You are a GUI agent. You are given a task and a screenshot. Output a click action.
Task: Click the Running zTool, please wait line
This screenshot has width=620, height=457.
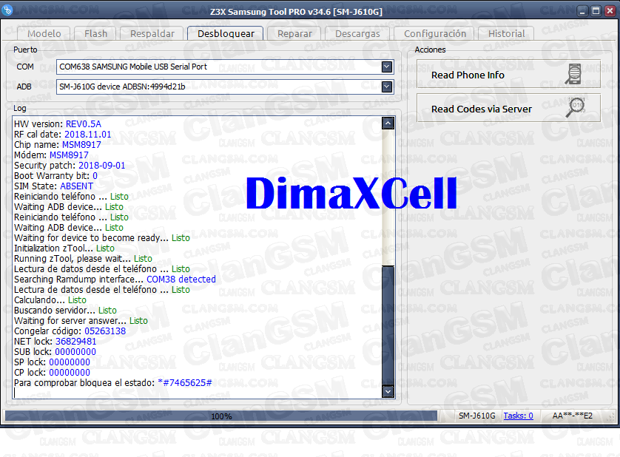pyautogui.click(x=83, y=259)
